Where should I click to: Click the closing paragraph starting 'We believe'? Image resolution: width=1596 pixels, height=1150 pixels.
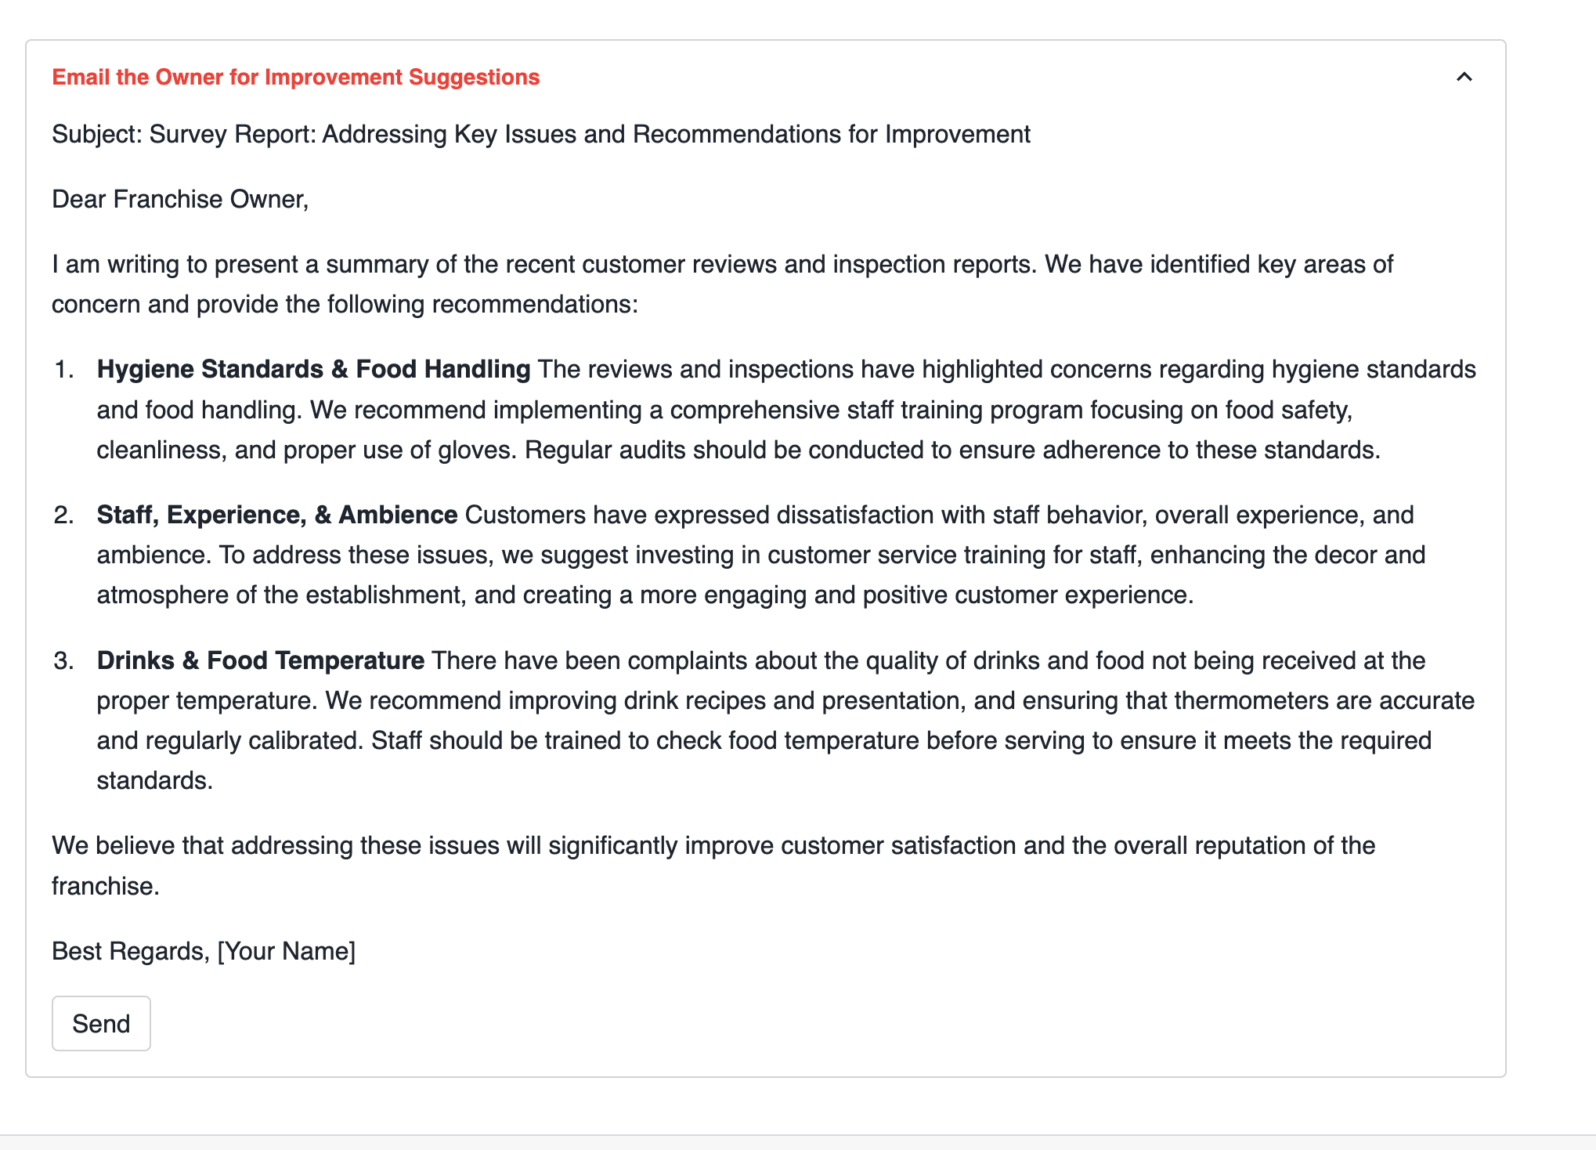[713, 846]
